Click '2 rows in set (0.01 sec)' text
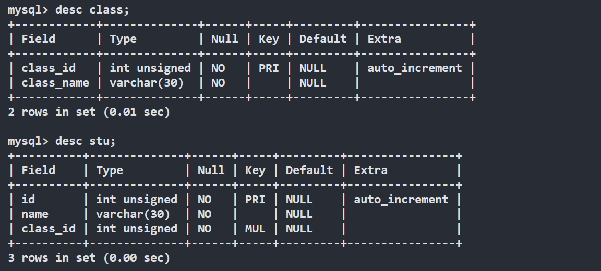 (x=89, y=112)
